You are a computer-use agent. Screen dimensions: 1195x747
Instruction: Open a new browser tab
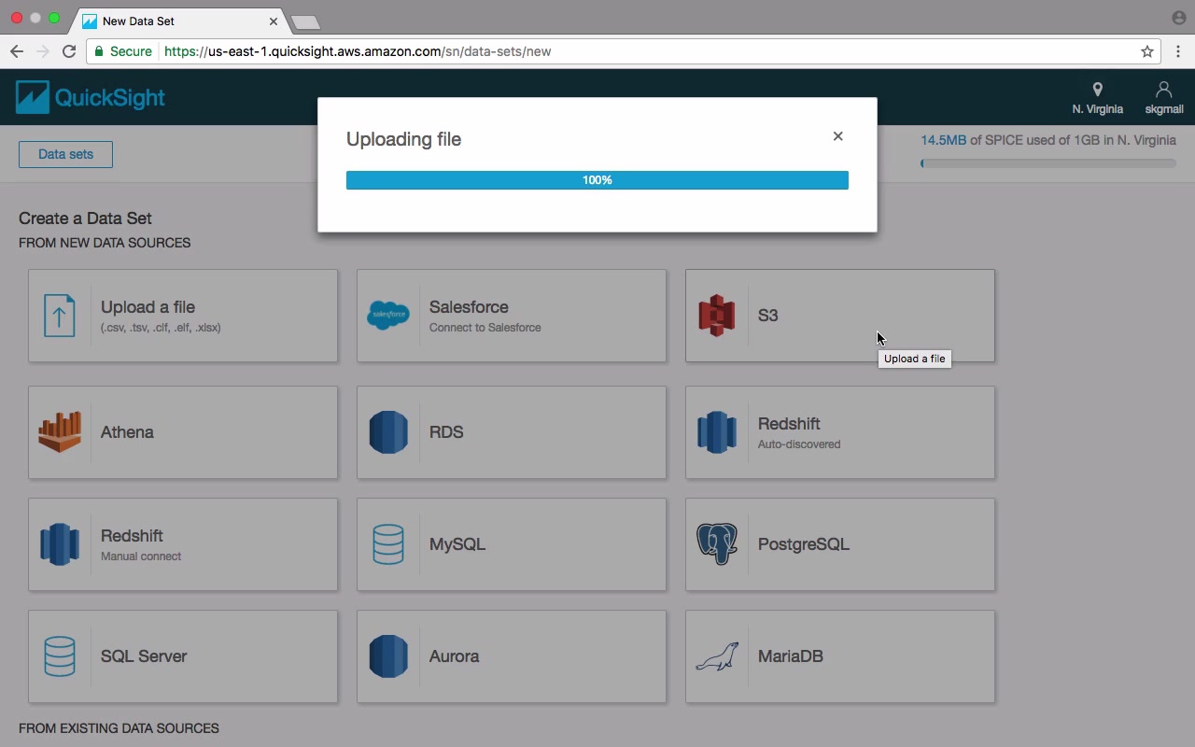click(305, 21)
